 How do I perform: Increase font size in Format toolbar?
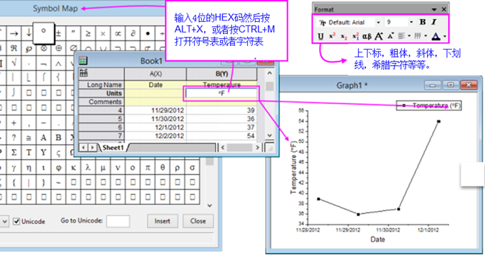tap(379, 37)
